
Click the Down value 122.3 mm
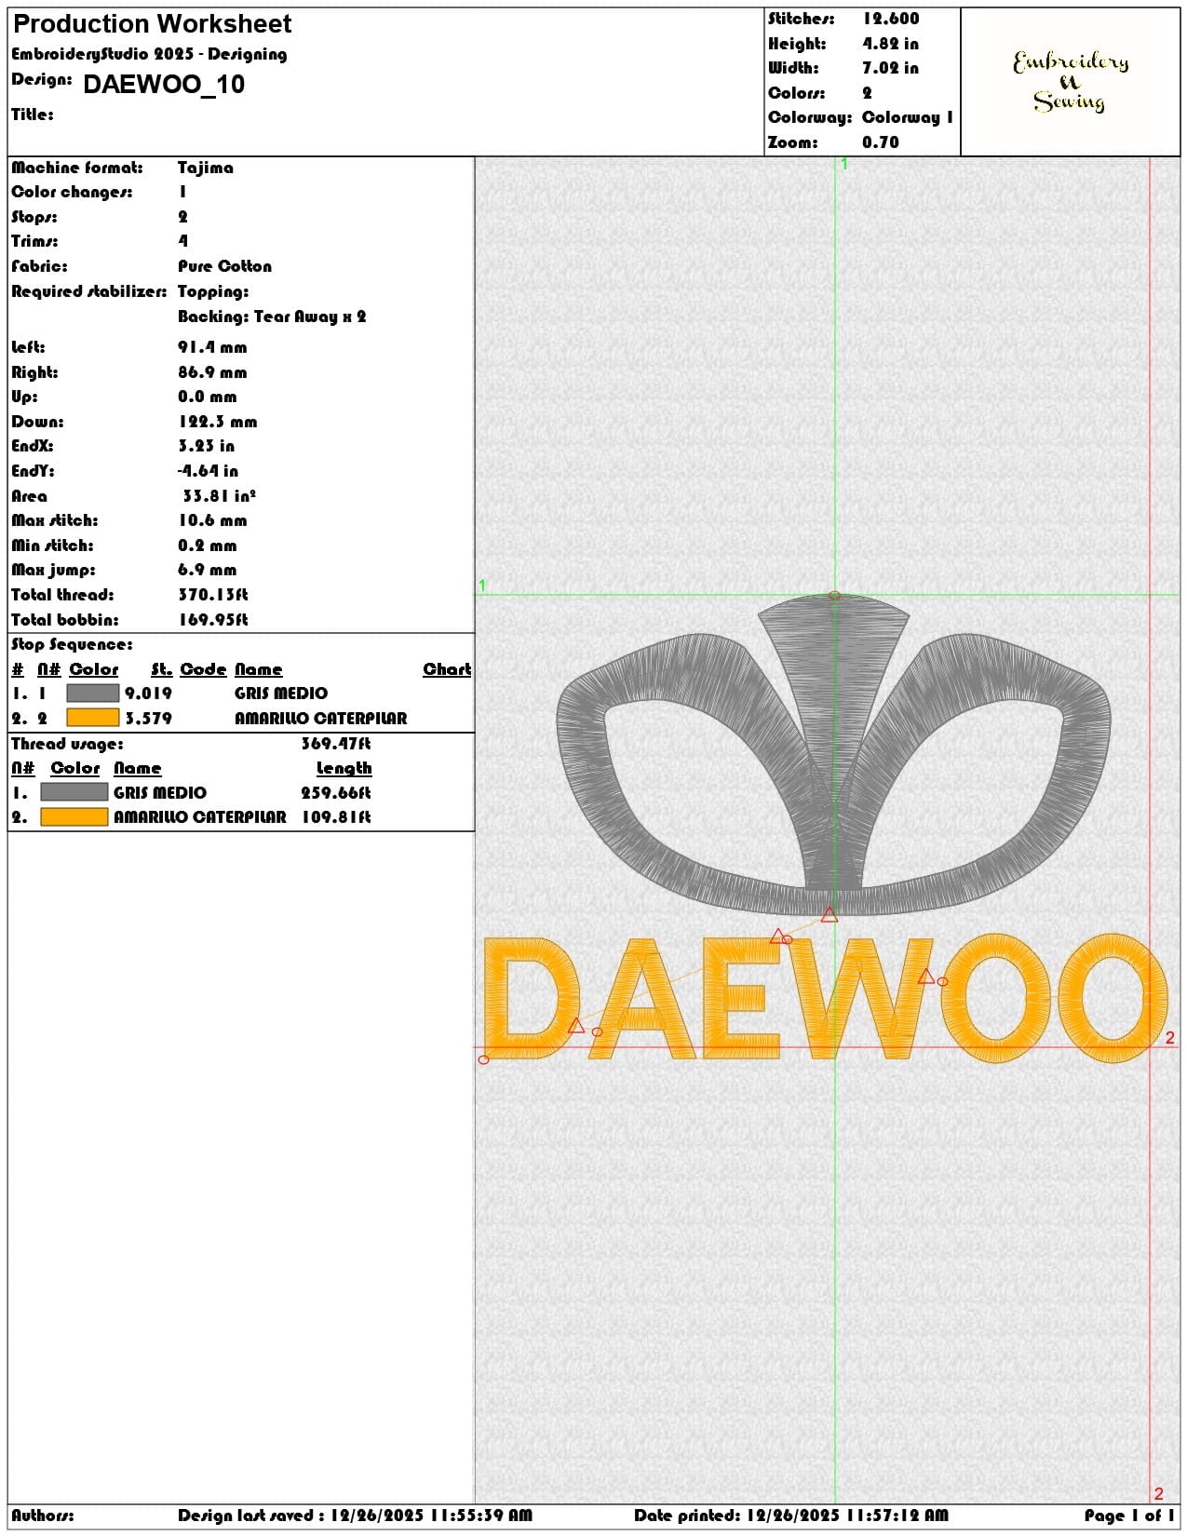coord(217,422)
